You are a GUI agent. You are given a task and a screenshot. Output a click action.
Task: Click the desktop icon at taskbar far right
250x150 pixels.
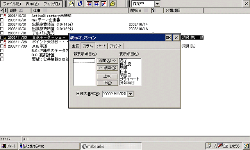click(x=246, y=146)
